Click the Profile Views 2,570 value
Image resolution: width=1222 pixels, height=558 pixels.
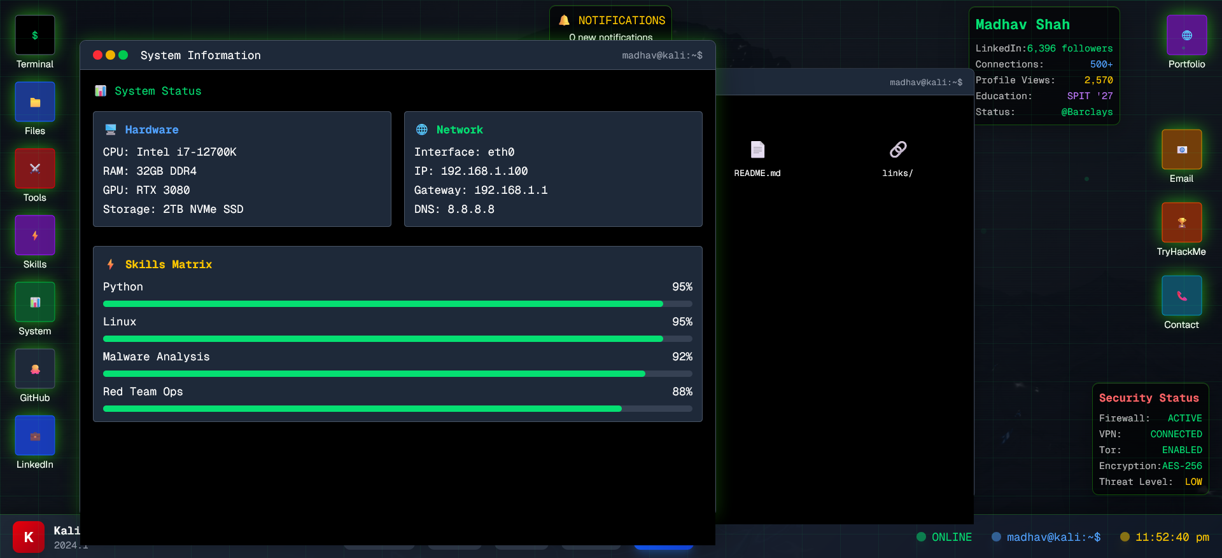pyautogui.click(x=1099, y=80)
